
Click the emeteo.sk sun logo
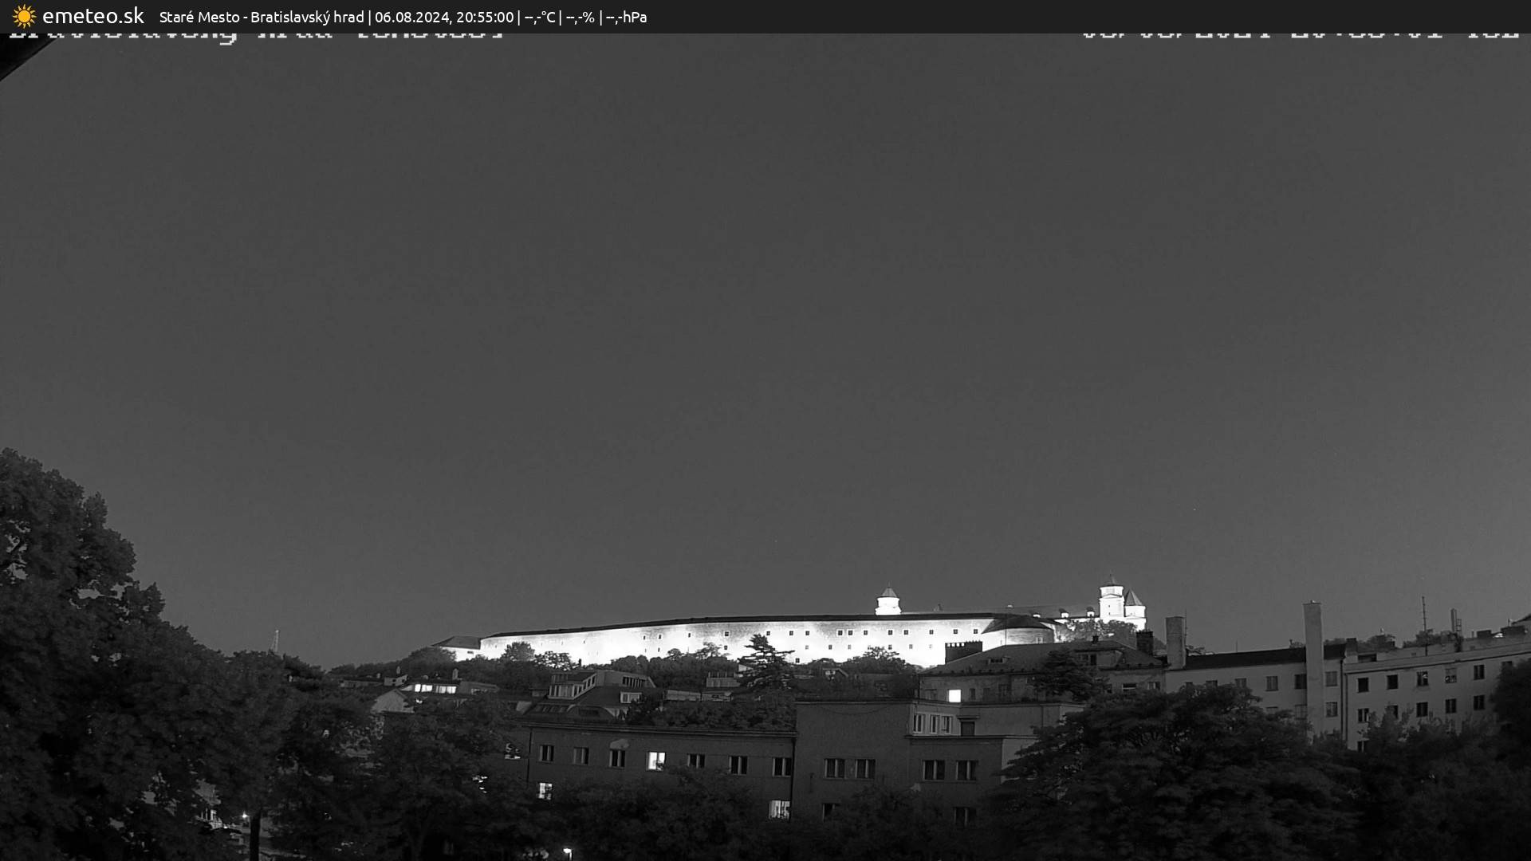pyautogui.click(x=24, y=16)
